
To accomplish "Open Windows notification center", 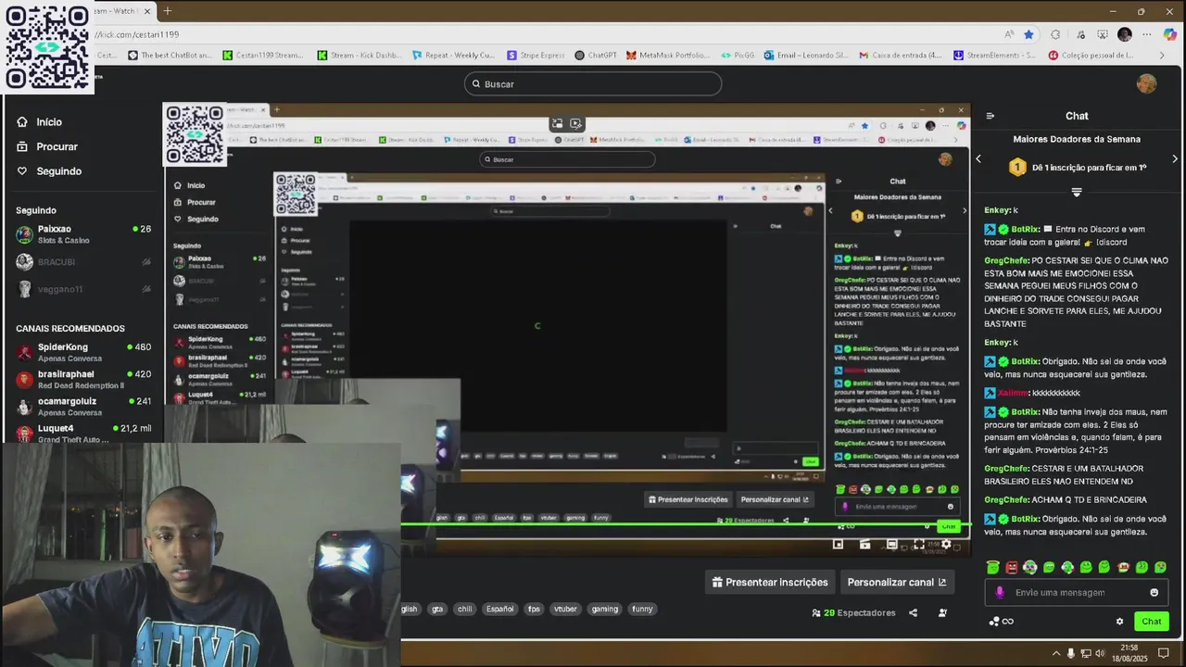I will 1164,653.
